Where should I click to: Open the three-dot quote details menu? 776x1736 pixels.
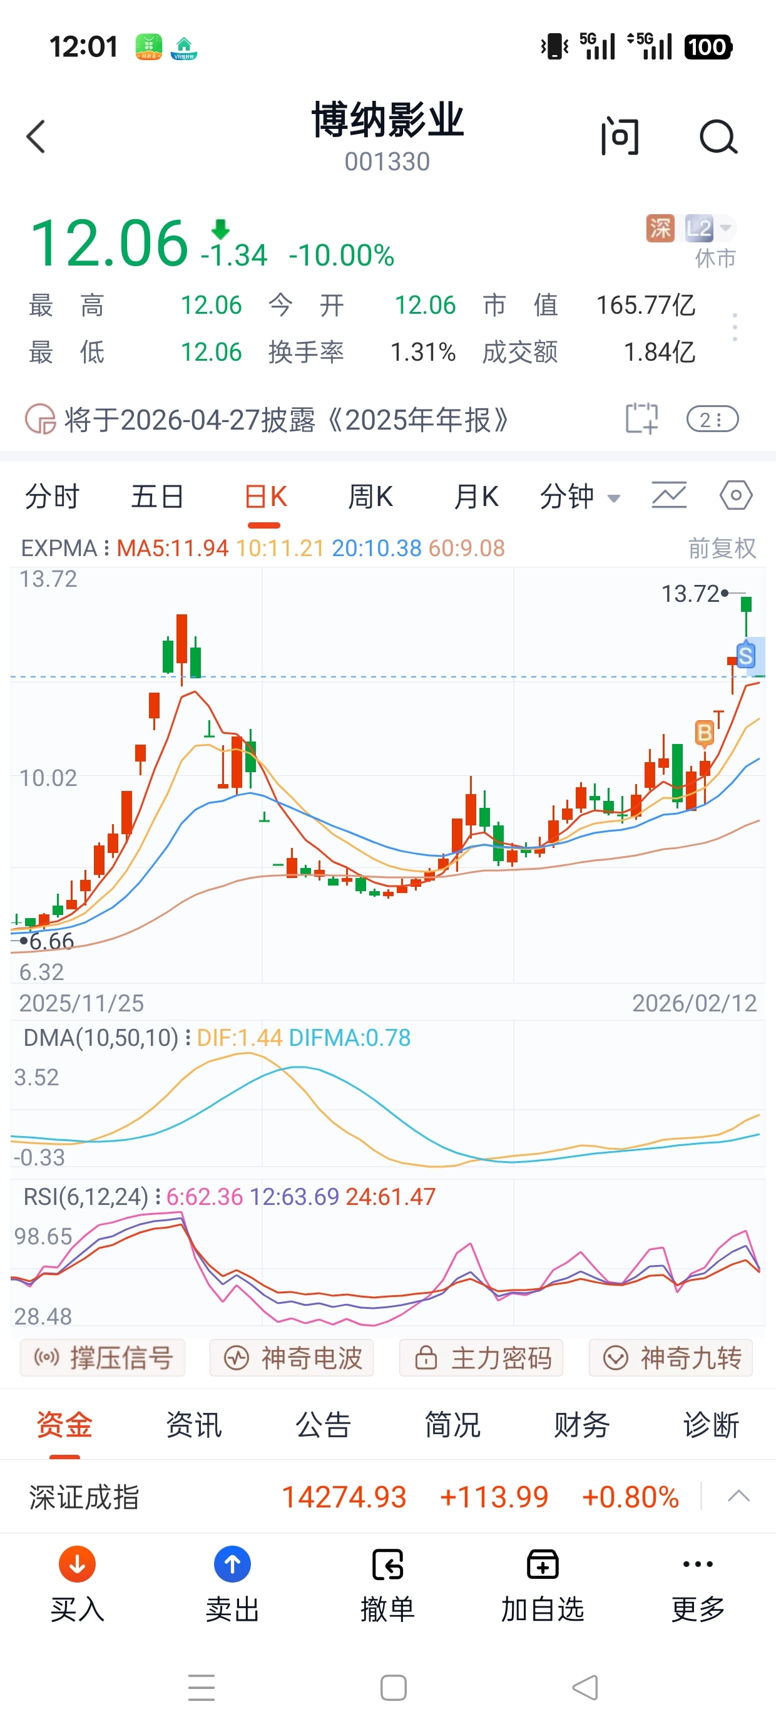[735, 327]
